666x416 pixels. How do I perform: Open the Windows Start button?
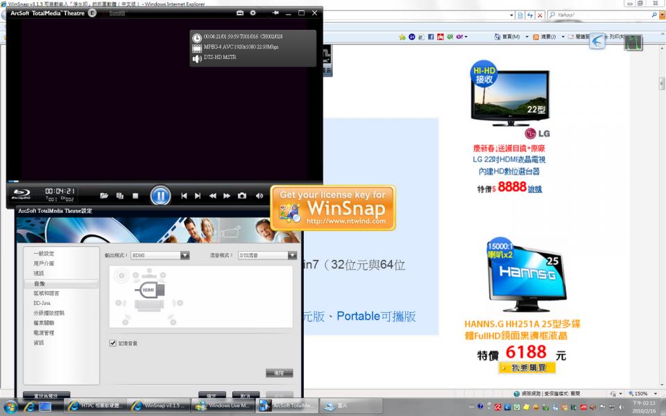tap(10, 407)
